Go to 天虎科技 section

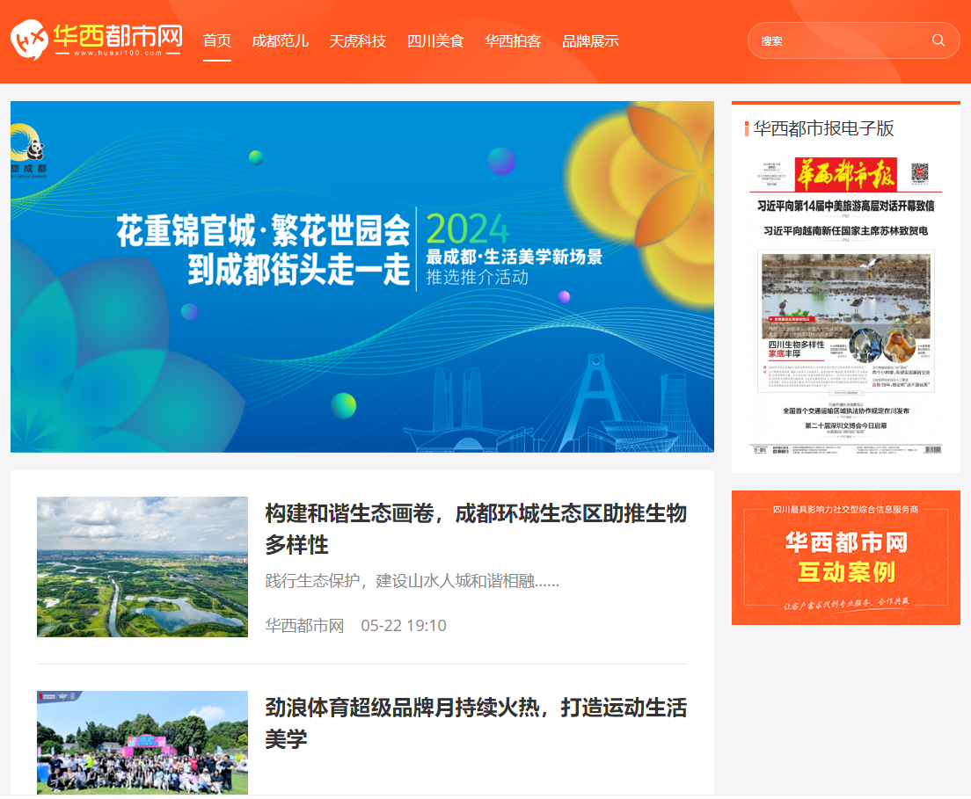358,40
